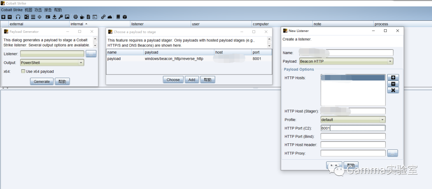Add HTTP host with plus button
The image size is (432, 189).
click(393, 78)
